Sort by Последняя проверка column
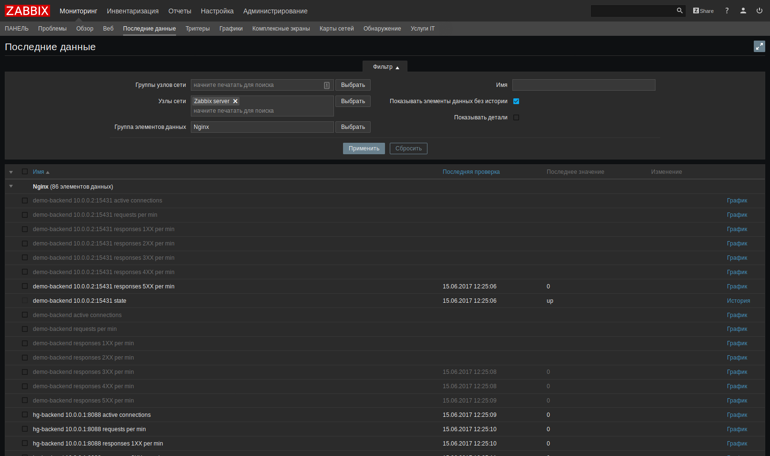 tap(471, 172)
